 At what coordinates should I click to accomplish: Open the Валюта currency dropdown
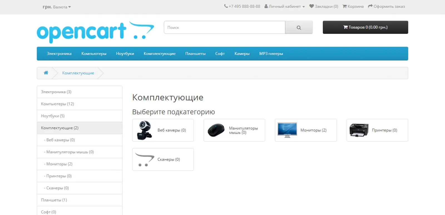coord(57,7)
